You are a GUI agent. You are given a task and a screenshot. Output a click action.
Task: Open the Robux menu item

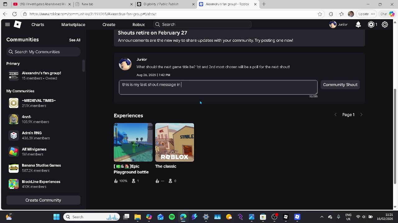pyautogui.click(x=138, y=24)
